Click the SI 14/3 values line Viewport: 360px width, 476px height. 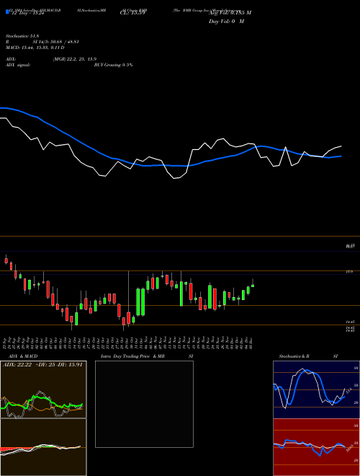pos(56,42)
